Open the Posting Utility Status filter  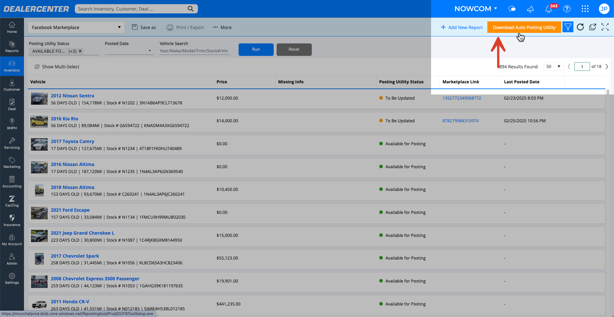point(64,51)
